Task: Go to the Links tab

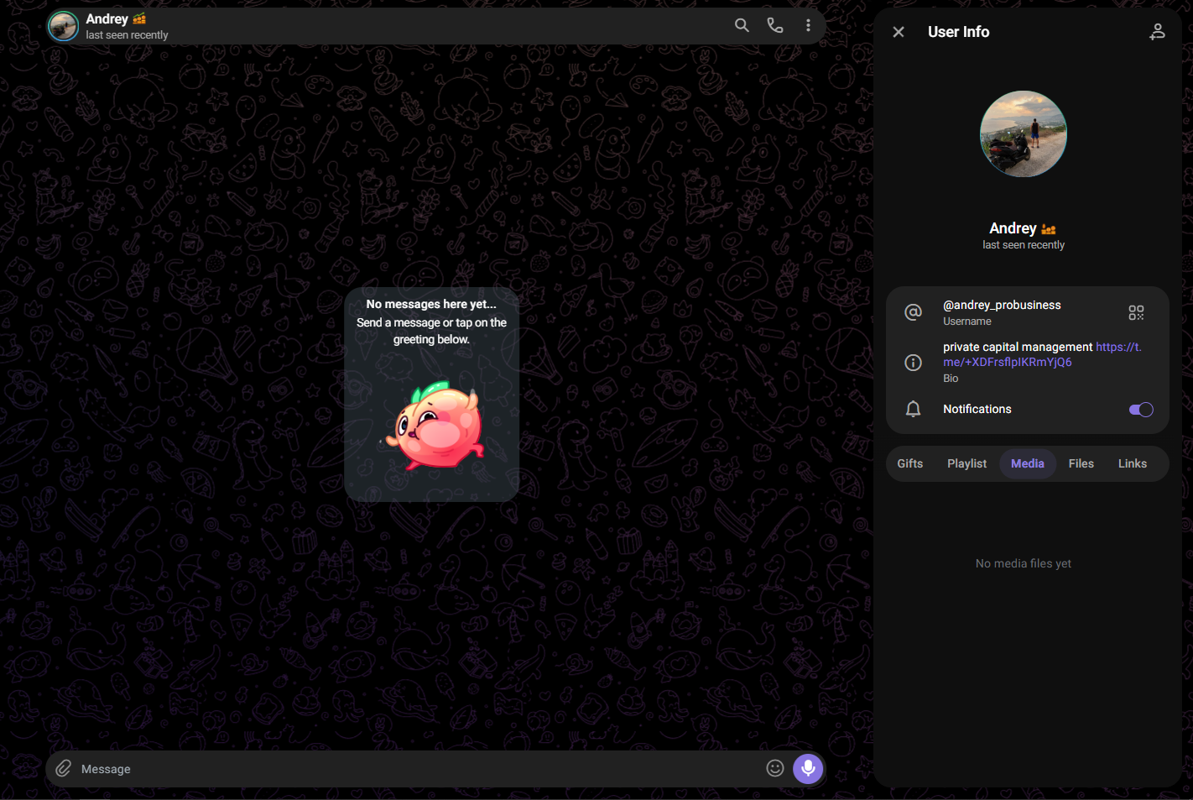Action: pyautogui.click(x=1132, y=463)
